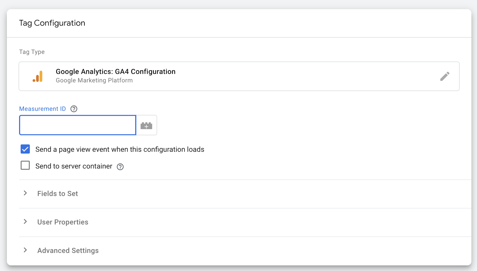Open help icon next to Measurement ID
Viewport: 477px width, 271px height.
point(74,109)
